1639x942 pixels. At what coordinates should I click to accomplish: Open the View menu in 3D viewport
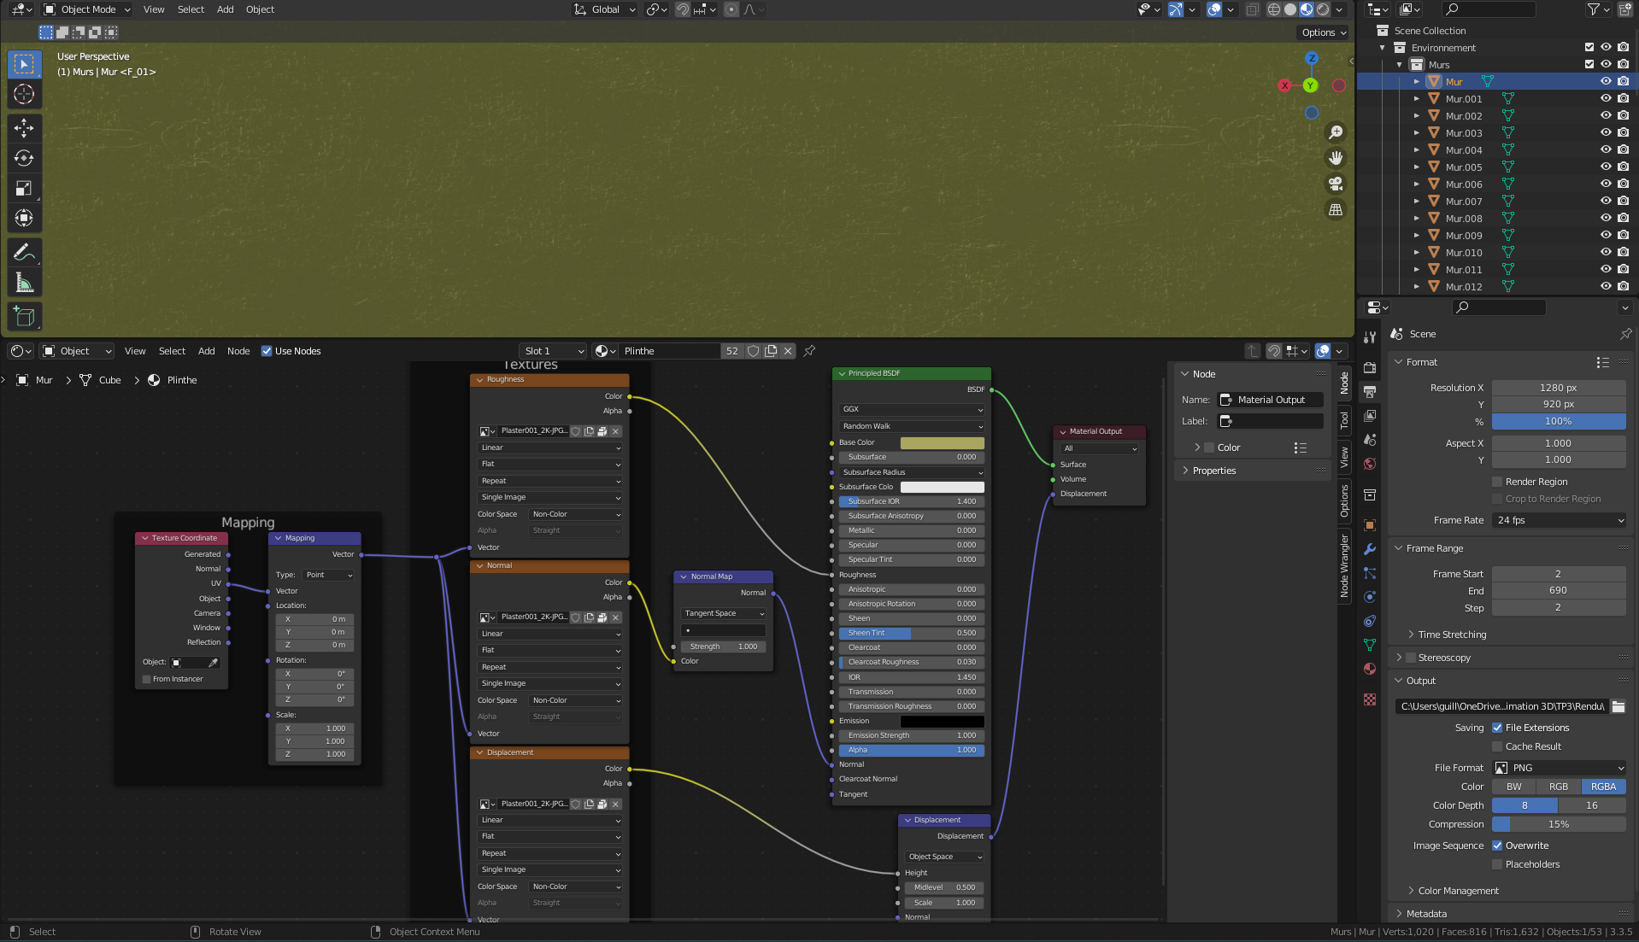pos(154,9)
